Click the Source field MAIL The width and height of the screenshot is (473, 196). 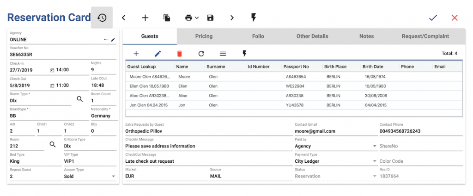(x=252, y=174)
